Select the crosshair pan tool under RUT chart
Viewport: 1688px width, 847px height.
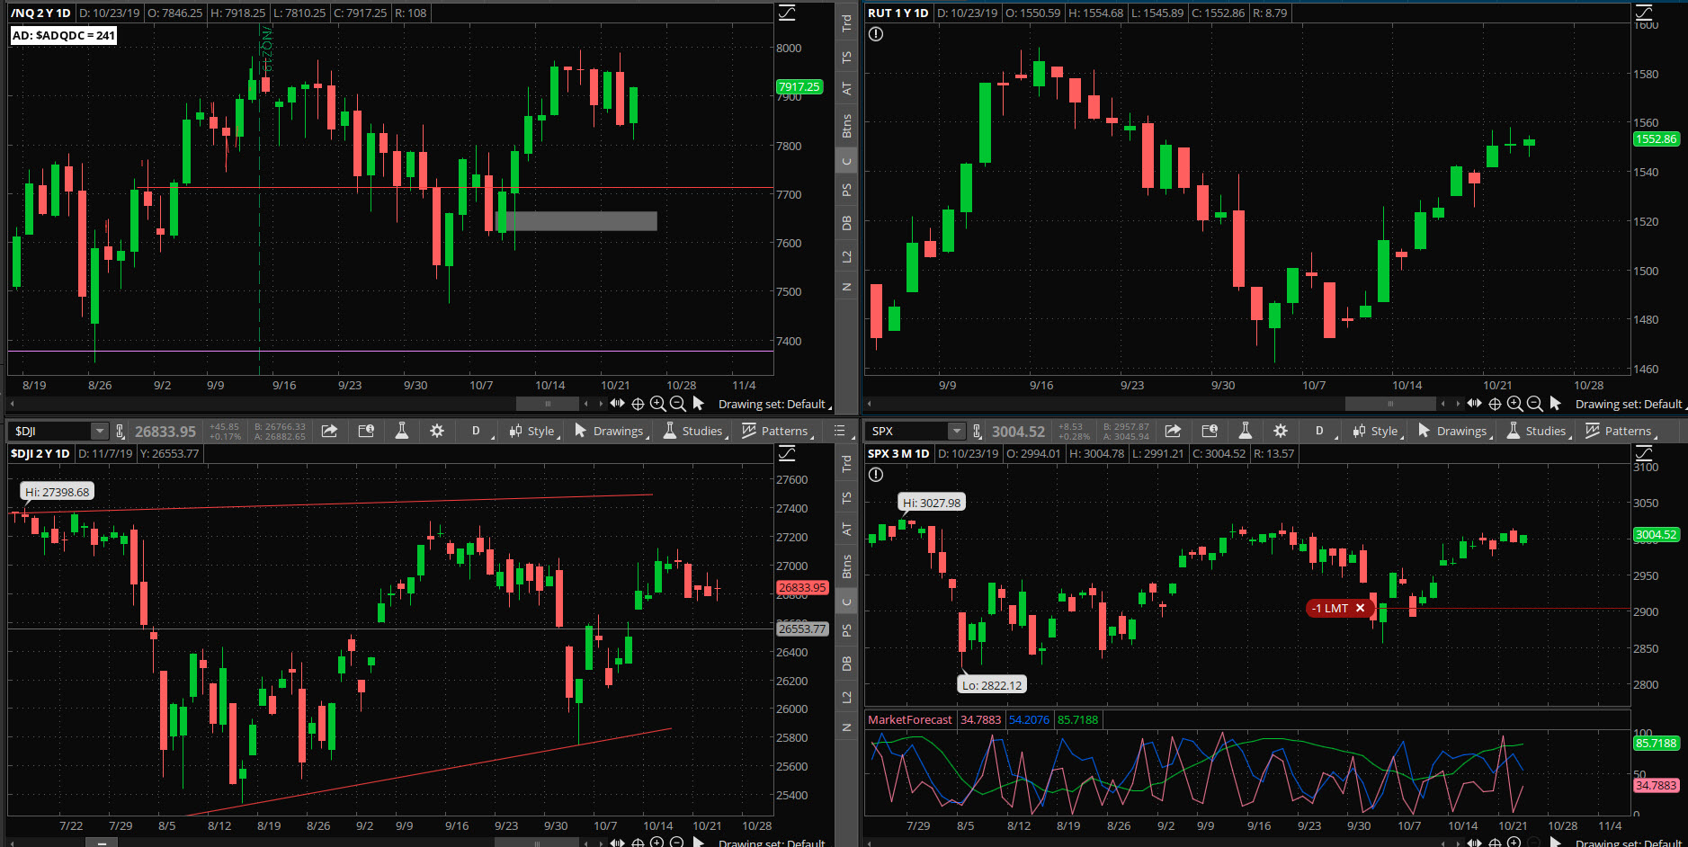coord(1495,404)
